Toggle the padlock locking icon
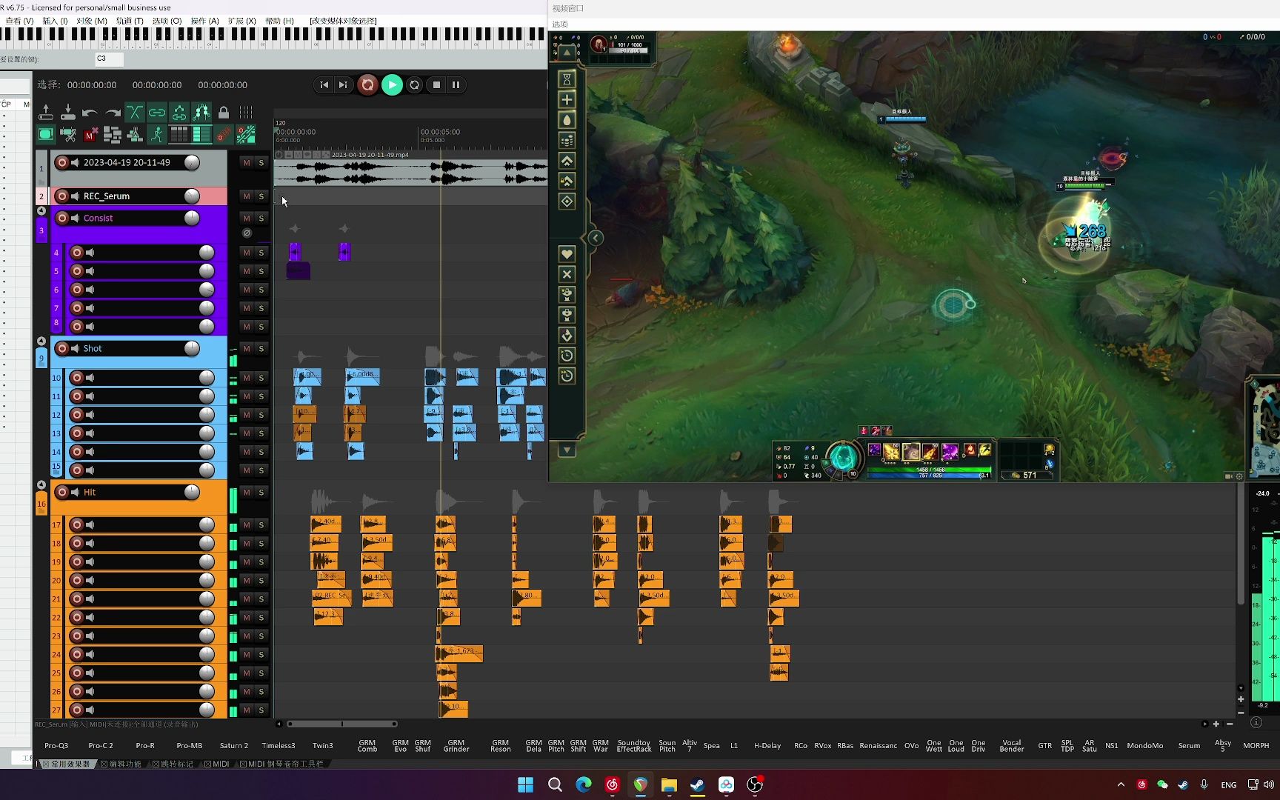The width and height of the screenshot is (1280, 800). (223, 113)
